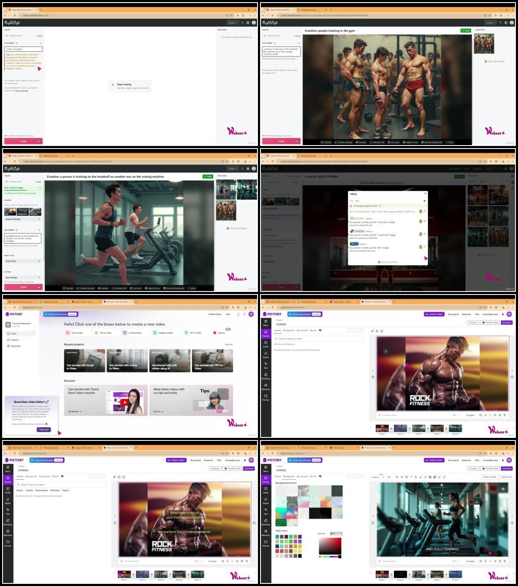Click Search images and videos field in 'No keywords' editor
Screen dimensions: 518x586
(319, 339)
